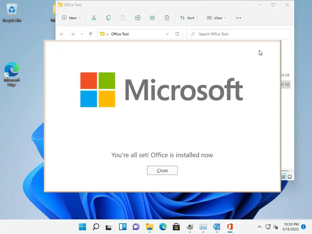Screen dimensions: 312x234
Task: Maximize the Office Tool window
Action: point(273,5)
